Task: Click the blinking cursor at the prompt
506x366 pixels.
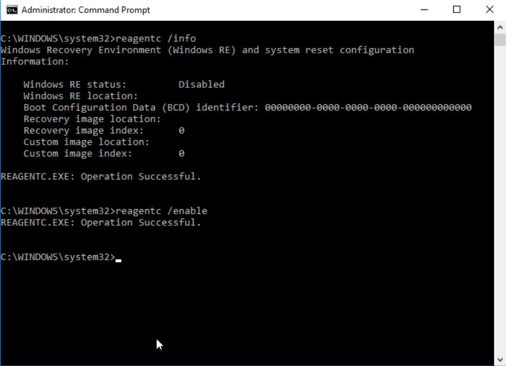Action: [119, 258]
